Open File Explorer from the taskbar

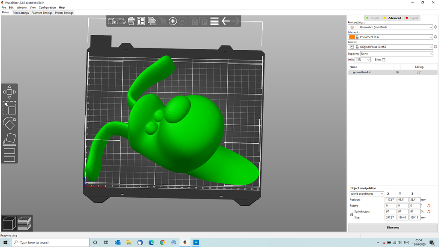click(129, 243)
